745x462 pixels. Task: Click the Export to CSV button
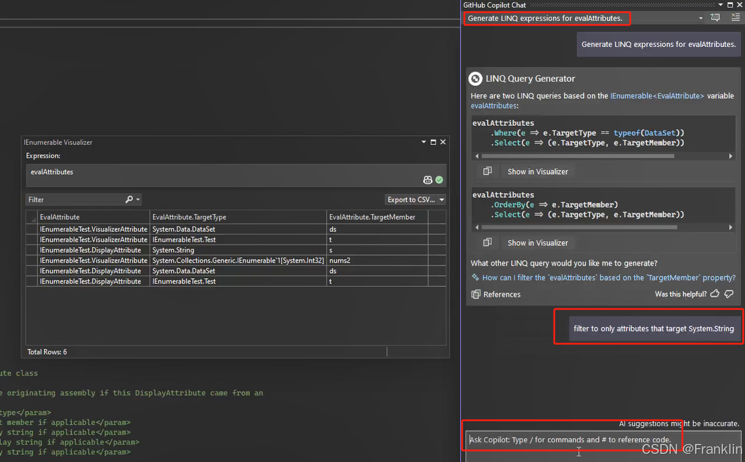click(411, 199)
